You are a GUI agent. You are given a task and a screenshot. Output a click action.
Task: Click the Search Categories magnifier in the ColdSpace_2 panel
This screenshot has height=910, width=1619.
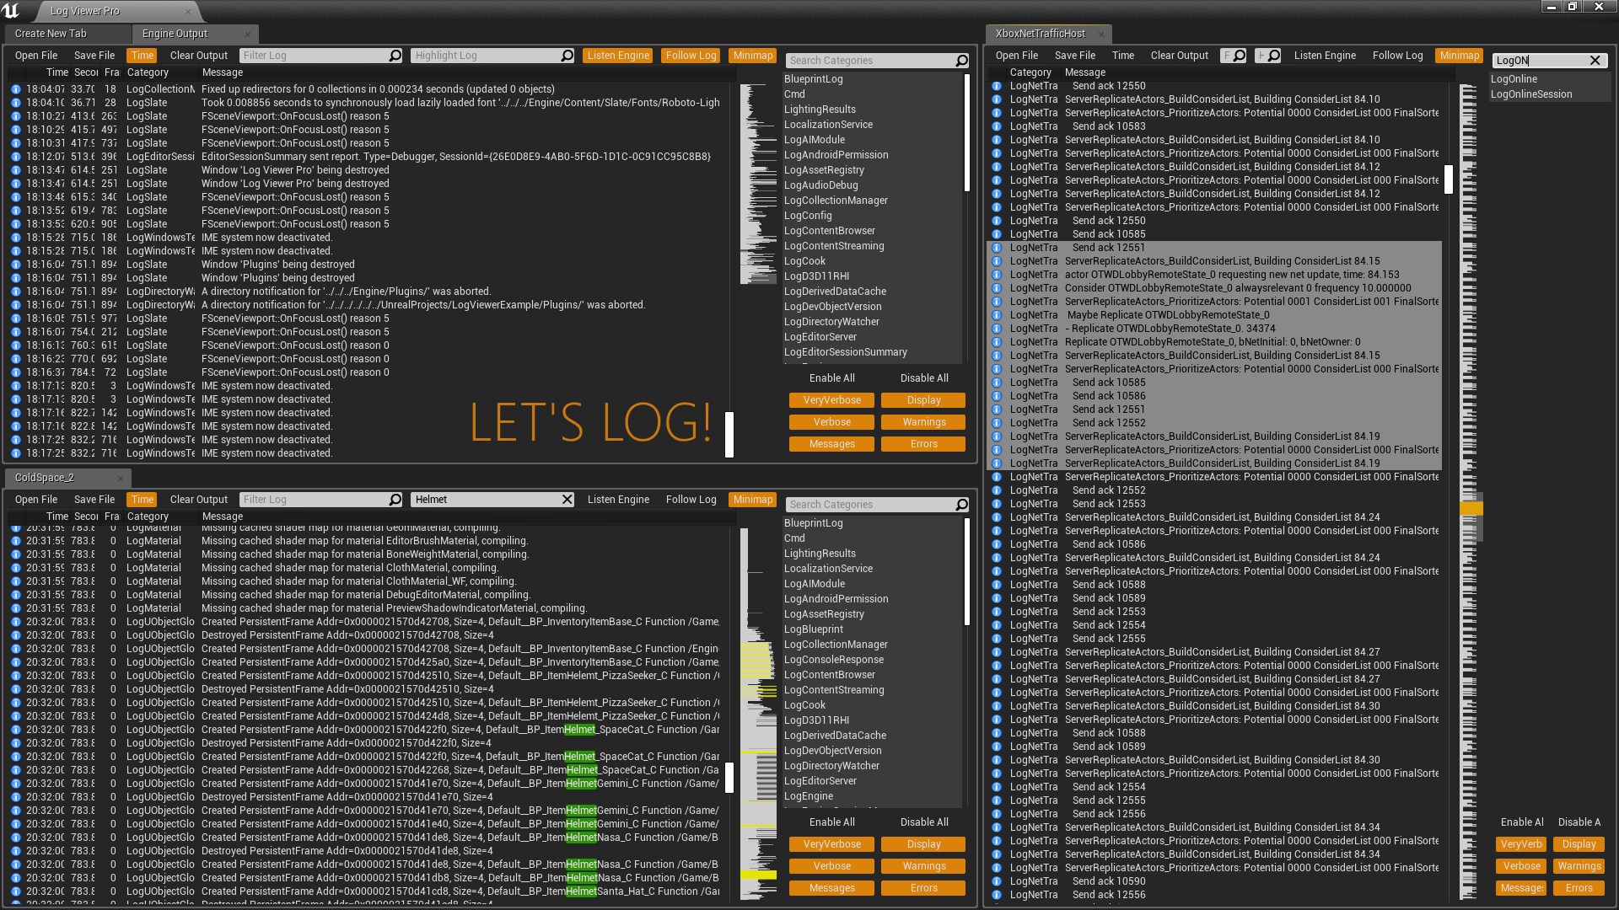[x=961, y=505]
